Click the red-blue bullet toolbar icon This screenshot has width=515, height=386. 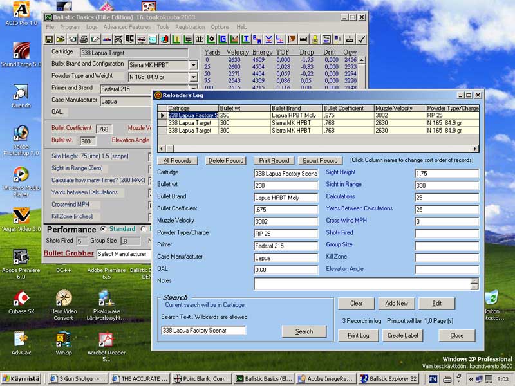point(107,39)
